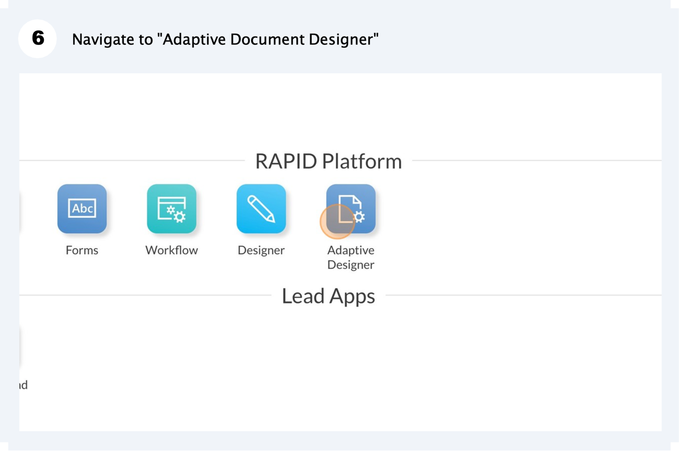Launch the Workflow app icon
Image resolution: width=681 pixels, height=452 pixels.
[172, 209]
